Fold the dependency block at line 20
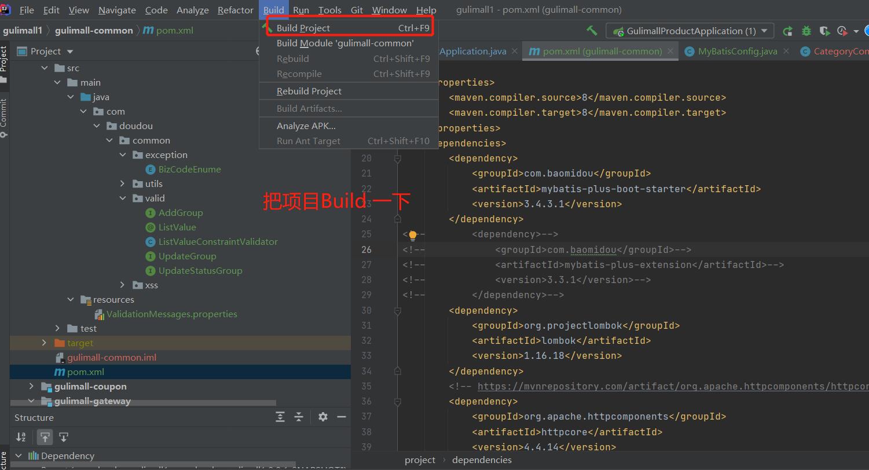 pyautogui.click(x=398, y=158)
